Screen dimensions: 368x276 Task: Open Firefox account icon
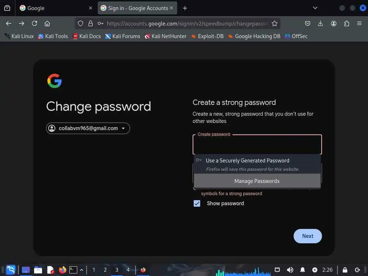point(333,23)
